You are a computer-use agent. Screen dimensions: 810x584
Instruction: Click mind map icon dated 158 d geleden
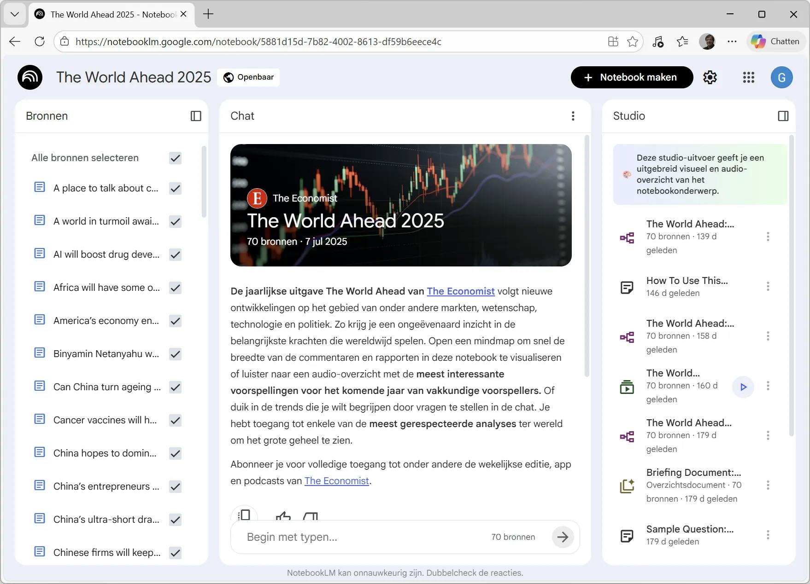(x=627, y=337)
